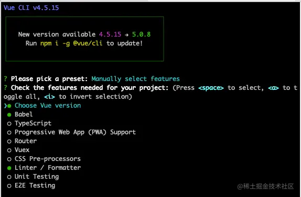Screen dimensions: 301x197
Task: Click the Vuex label text
Action: coord(22,150)
